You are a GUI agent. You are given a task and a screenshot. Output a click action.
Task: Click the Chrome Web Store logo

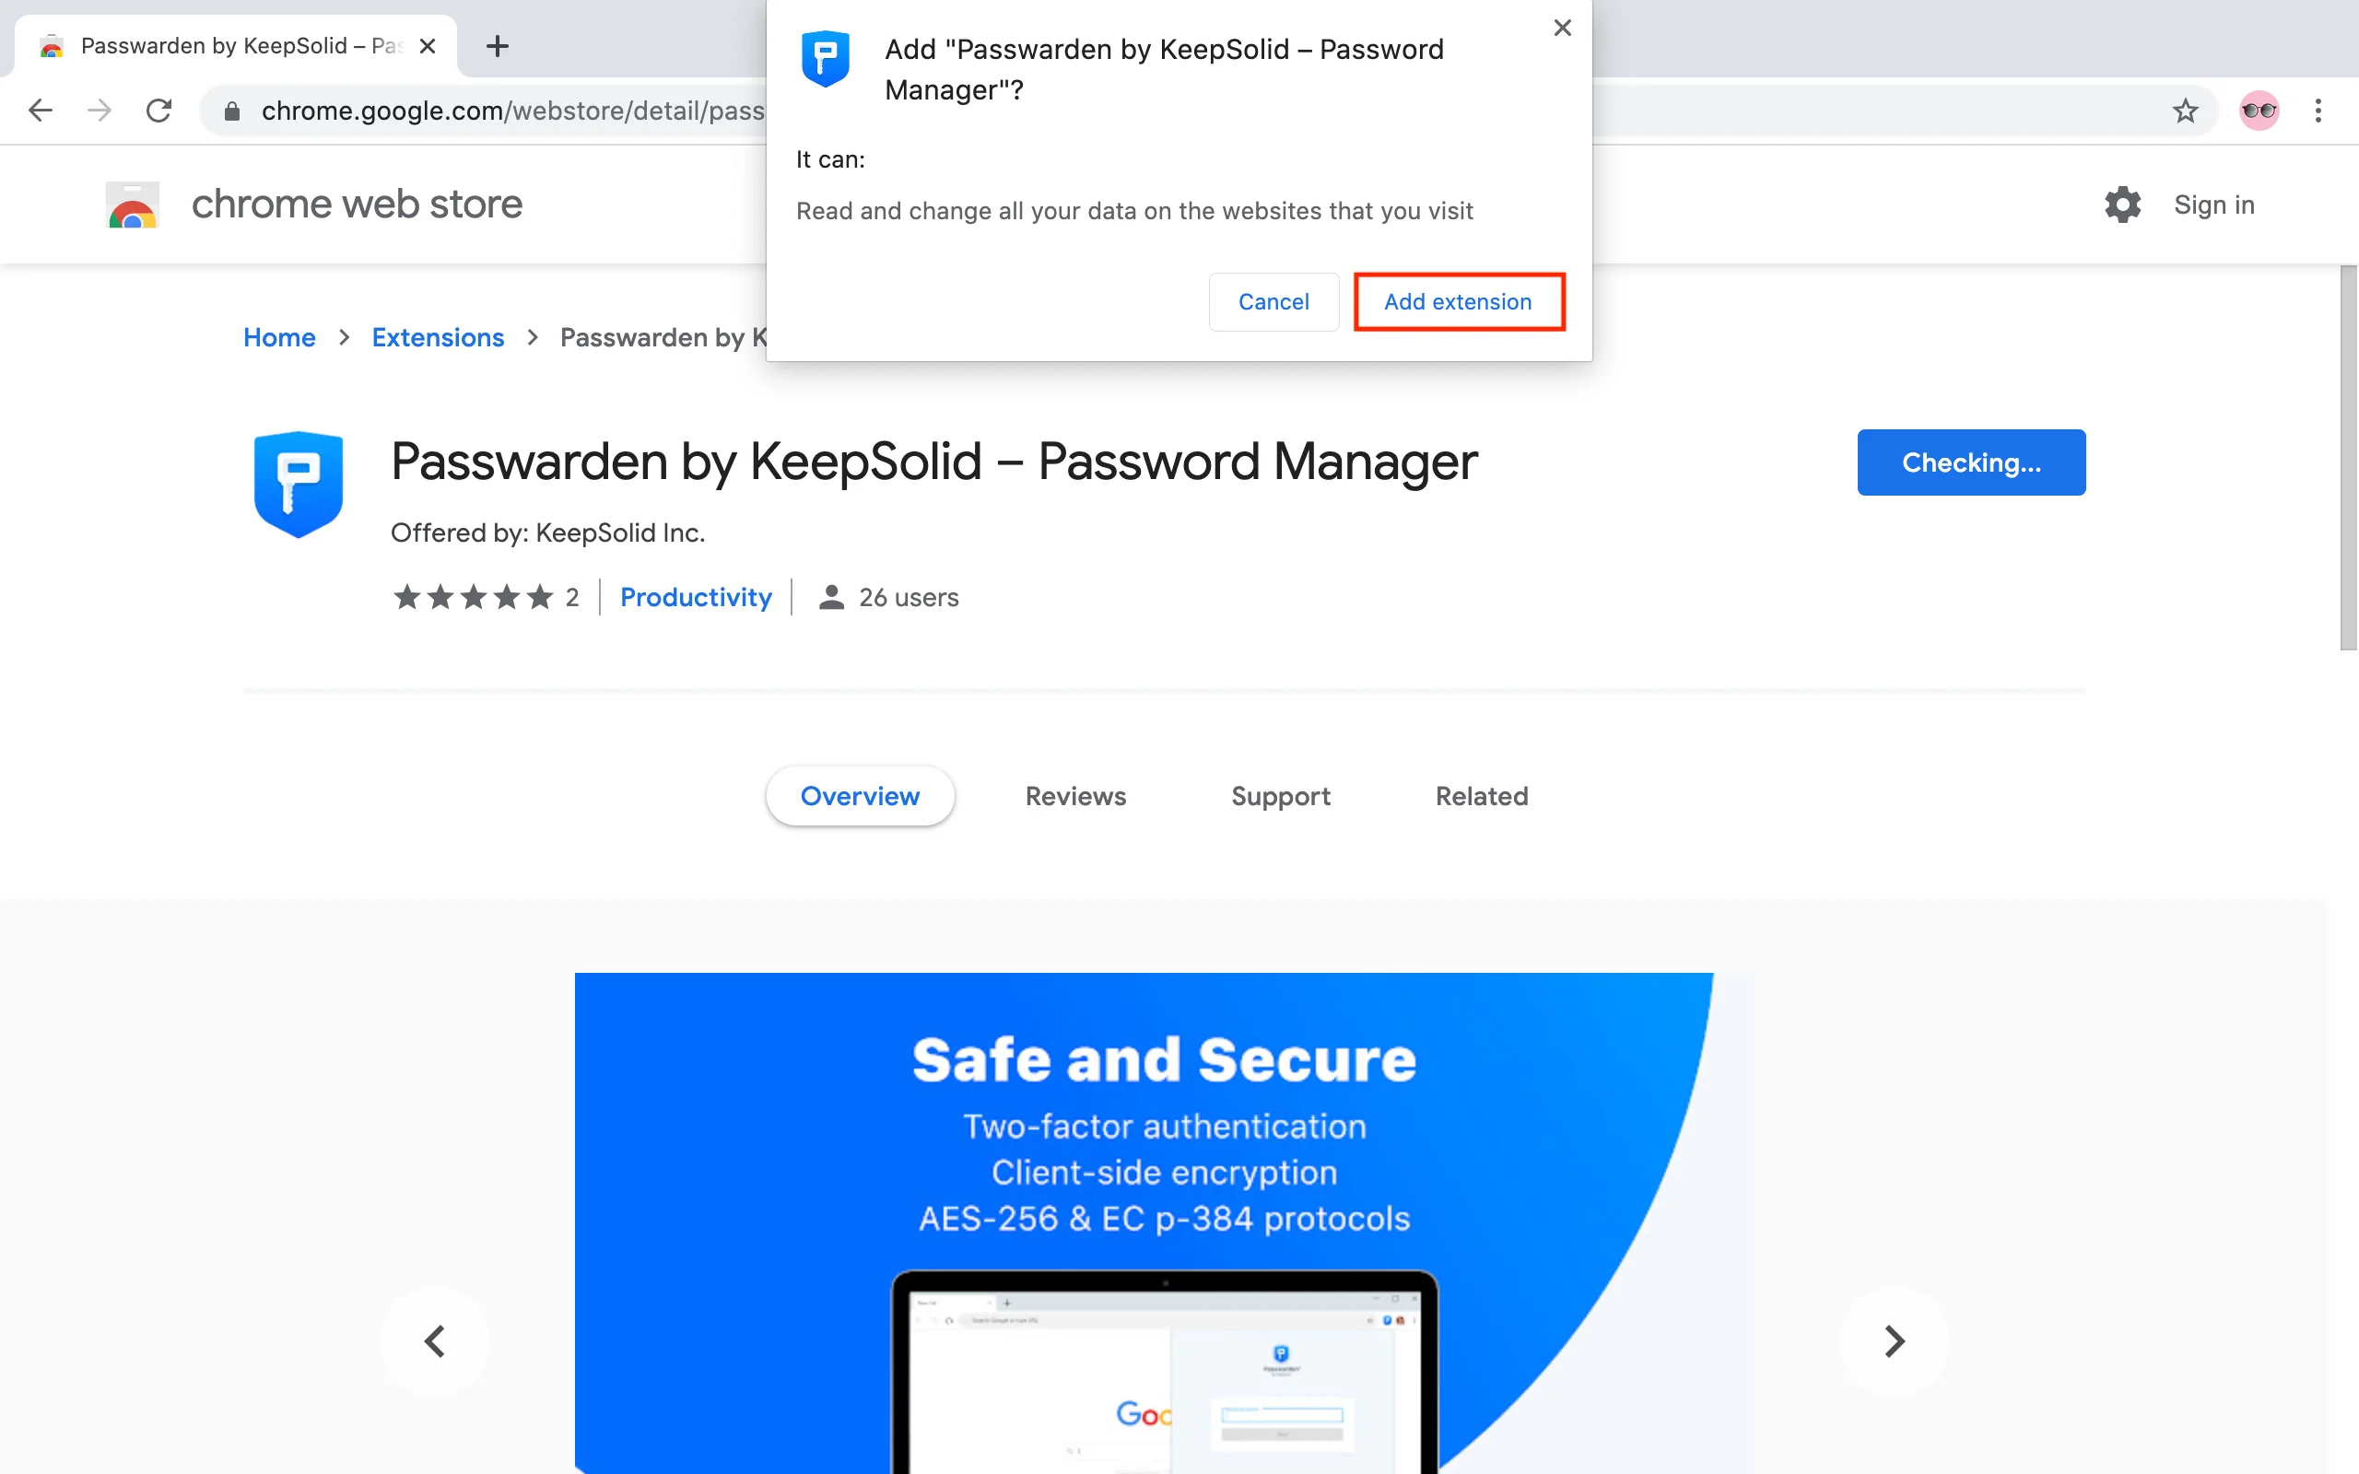coord(133,205)
